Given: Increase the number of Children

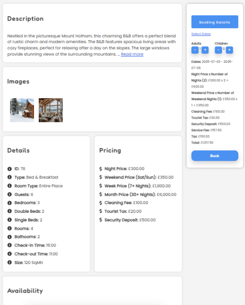Looking at the screenshot, I should tap(229, 50).
